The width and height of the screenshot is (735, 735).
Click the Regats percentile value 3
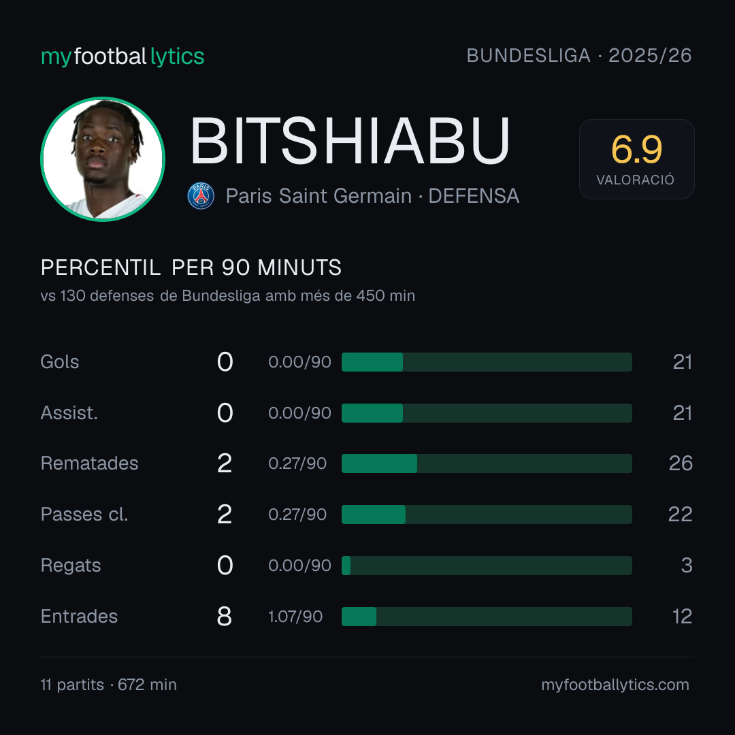pyautogui.click(x=687, y=566)
